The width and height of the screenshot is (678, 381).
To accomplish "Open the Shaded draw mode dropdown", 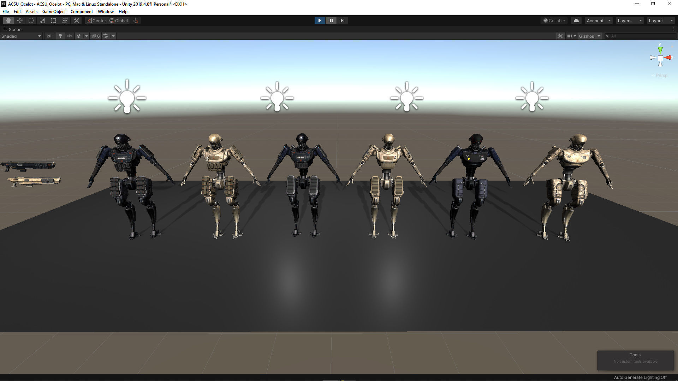I will coord(21,36).
